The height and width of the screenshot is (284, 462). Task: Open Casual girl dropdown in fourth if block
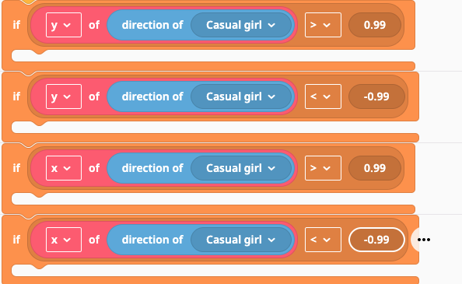tap(241, 240)
